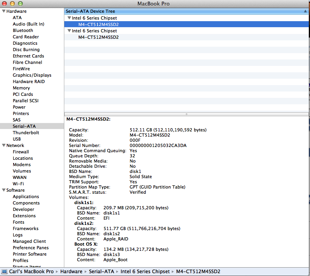
Task: Click sort arrow in Serial-ATA Device Tree header
Action: click(305, 11)
